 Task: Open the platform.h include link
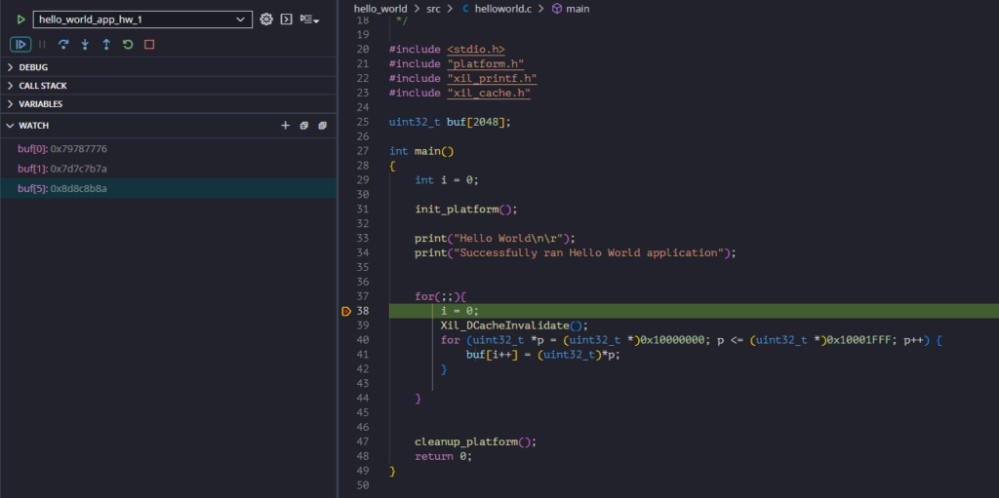click(x=486, y=63)
